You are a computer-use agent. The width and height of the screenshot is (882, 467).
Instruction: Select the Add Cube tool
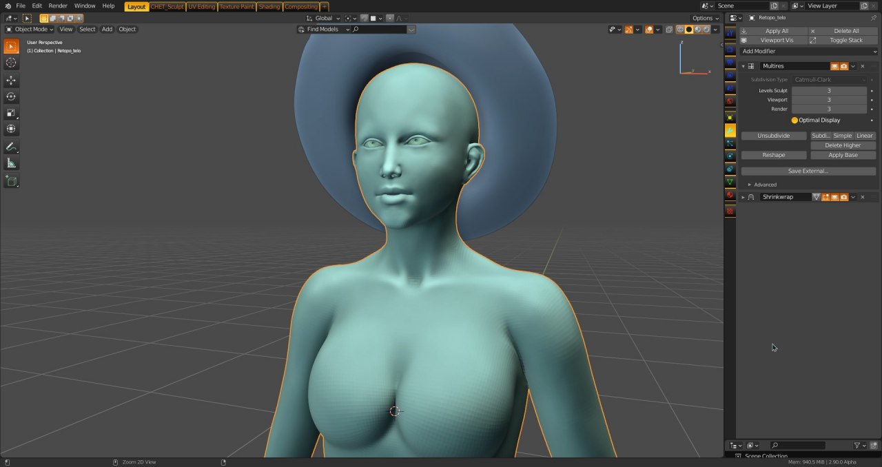11,181
